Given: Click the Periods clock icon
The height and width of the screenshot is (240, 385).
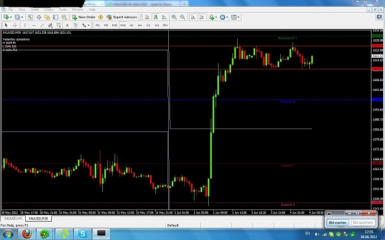Looking at the screenshot, I should tap(222, 17).
